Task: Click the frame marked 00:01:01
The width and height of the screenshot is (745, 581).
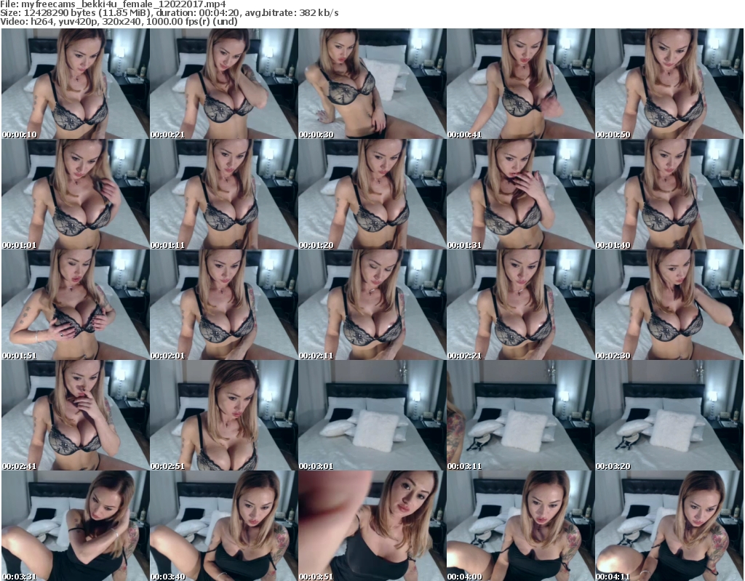Action: click(x=75, y=194)
